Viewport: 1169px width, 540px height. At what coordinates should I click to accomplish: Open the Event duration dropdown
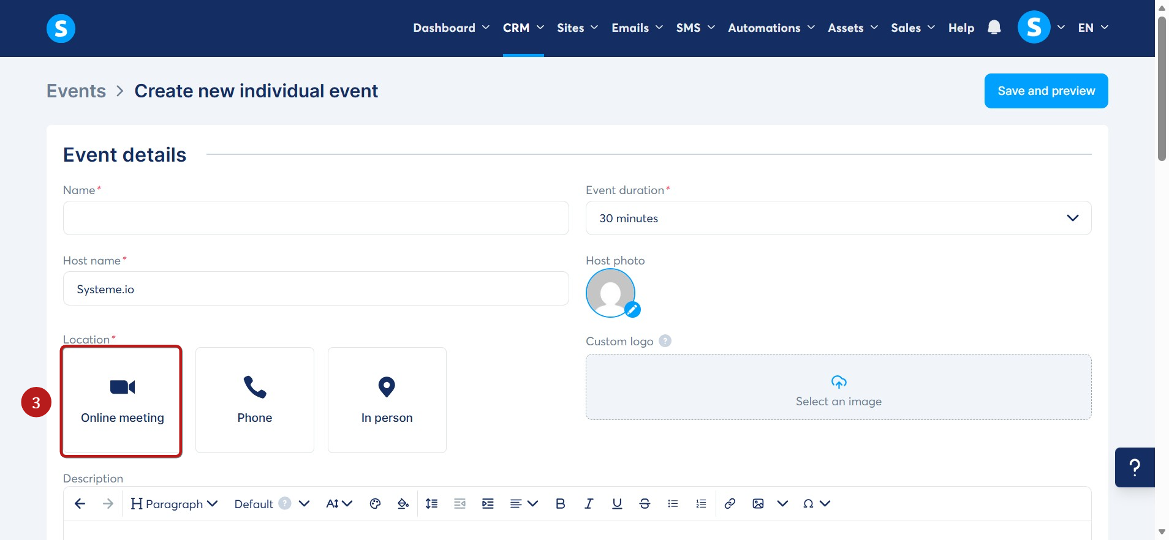(838, 218)
